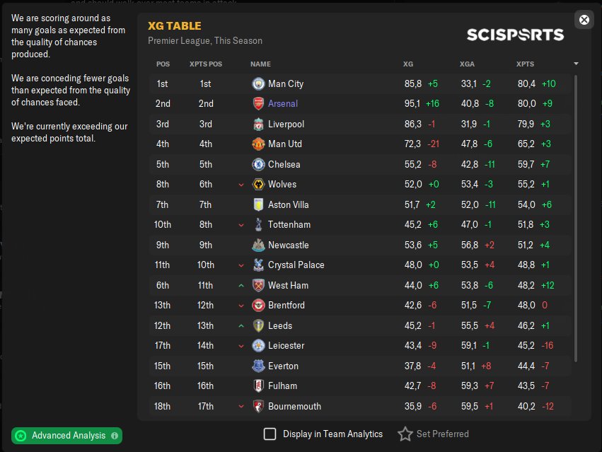Screen dimensions: 602x452
Task: Click the Wolves club badge
Action: [258, 185]
